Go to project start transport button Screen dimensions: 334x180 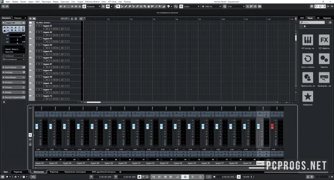154,177
